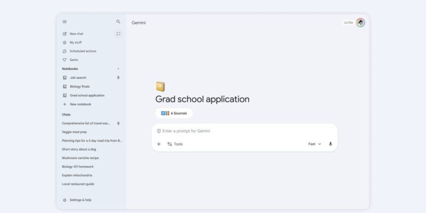
Task: Open the Biology finals notebook
Action: (x=79, y=86)
